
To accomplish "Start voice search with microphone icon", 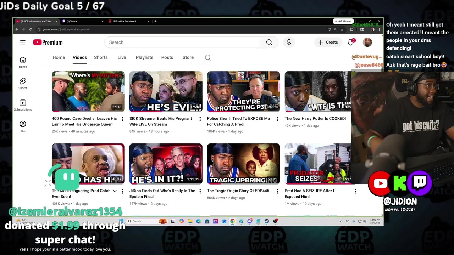I will pyautogui.click(x=289, y=42).
